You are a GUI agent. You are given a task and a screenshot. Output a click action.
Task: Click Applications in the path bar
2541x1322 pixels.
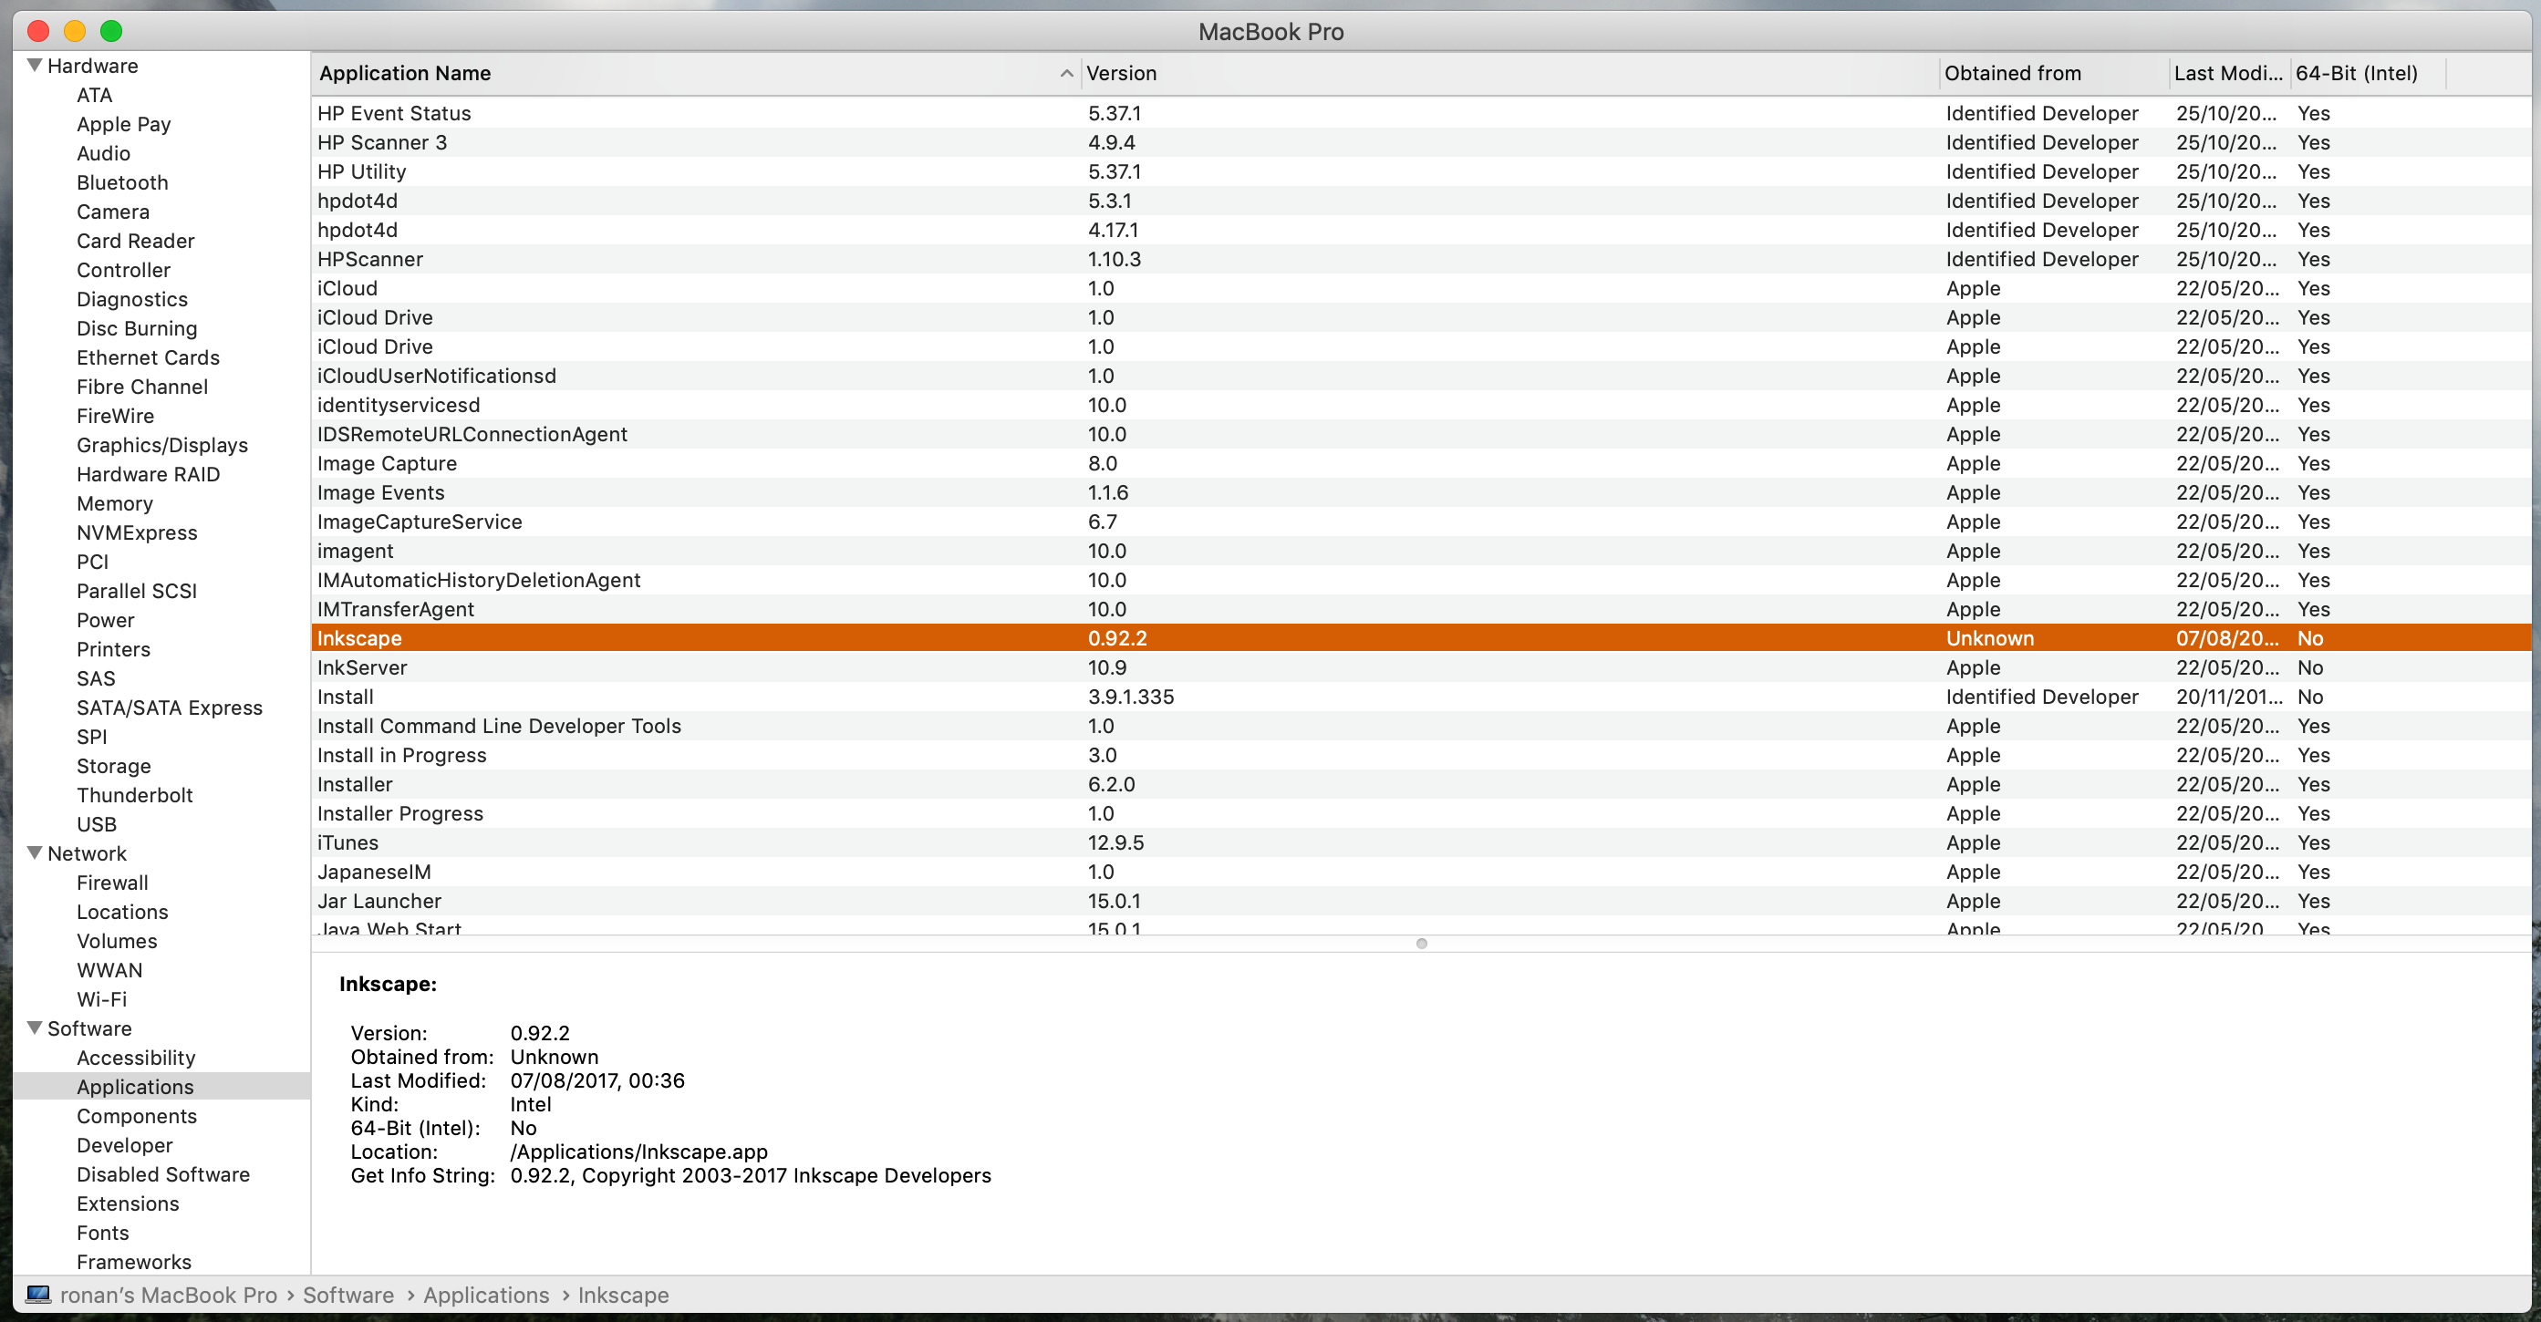click(486, 1295)
